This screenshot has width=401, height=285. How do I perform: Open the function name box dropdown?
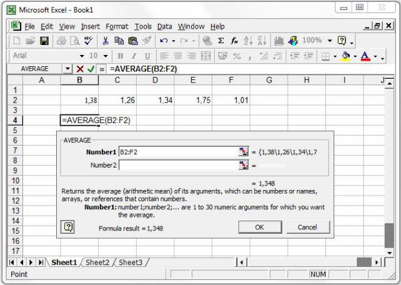(67, 69)
